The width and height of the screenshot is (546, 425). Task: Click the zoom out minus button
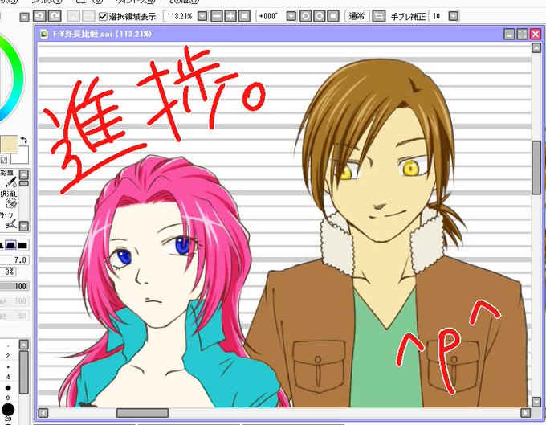(x=216, y=16)
